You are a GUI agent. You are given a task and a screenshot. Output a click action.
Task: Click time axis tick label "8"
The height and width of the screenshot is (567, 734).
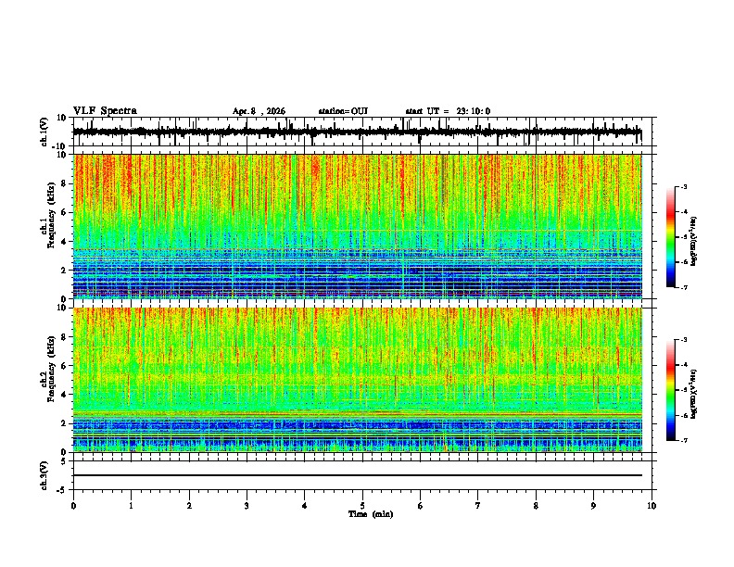click(x=536, y=506)
